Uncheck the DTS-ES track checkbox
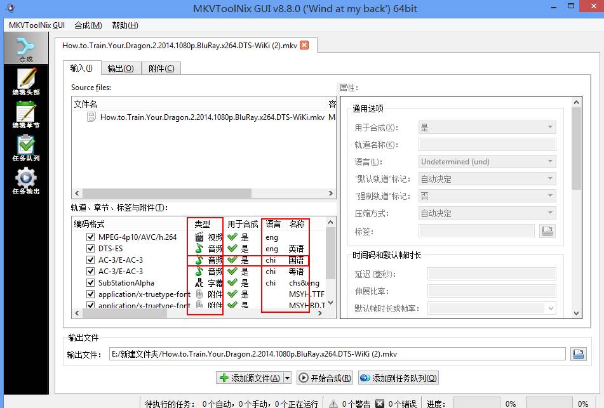Image resolution: width=604 pixels, height=408 pixels. click(x=91, y=249)
